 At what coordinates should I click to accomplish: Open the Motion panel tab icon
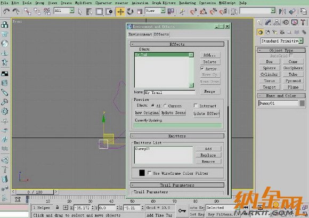pyautogui.click(x=286, y=22)
